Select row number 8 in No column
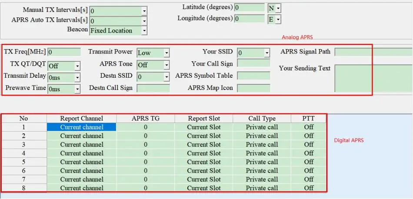Viewport: 413px width, 199px height. (x=24, y=188)
